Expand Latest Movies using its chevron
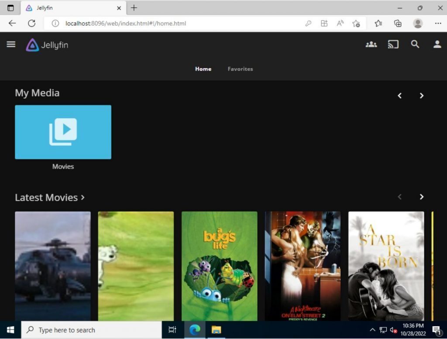 [x=83, y=197]
